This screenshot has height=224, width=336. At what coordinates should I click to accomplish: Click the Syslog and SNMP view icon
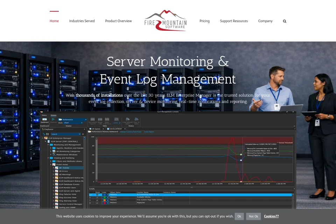pyautogui.click(x=57, y=207)
